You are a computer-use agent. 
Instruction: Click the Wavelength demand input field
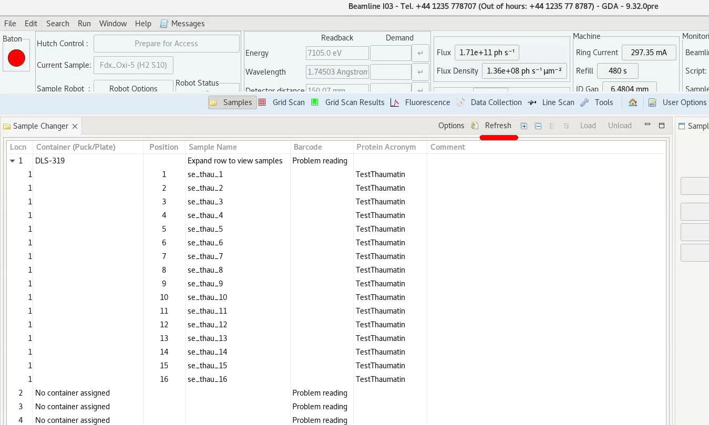[x=391, y=72]
